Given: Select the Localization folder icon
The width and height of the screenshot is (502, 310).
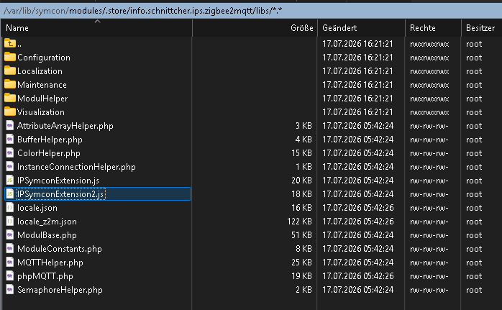Looking at the screenshot, I should tap(10, 70).
